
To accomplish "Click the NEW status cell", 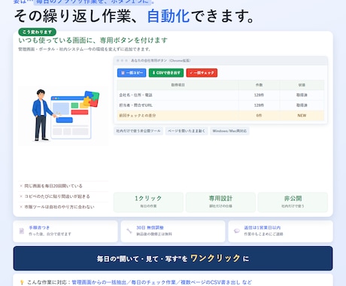I will [x=302, y=115].
